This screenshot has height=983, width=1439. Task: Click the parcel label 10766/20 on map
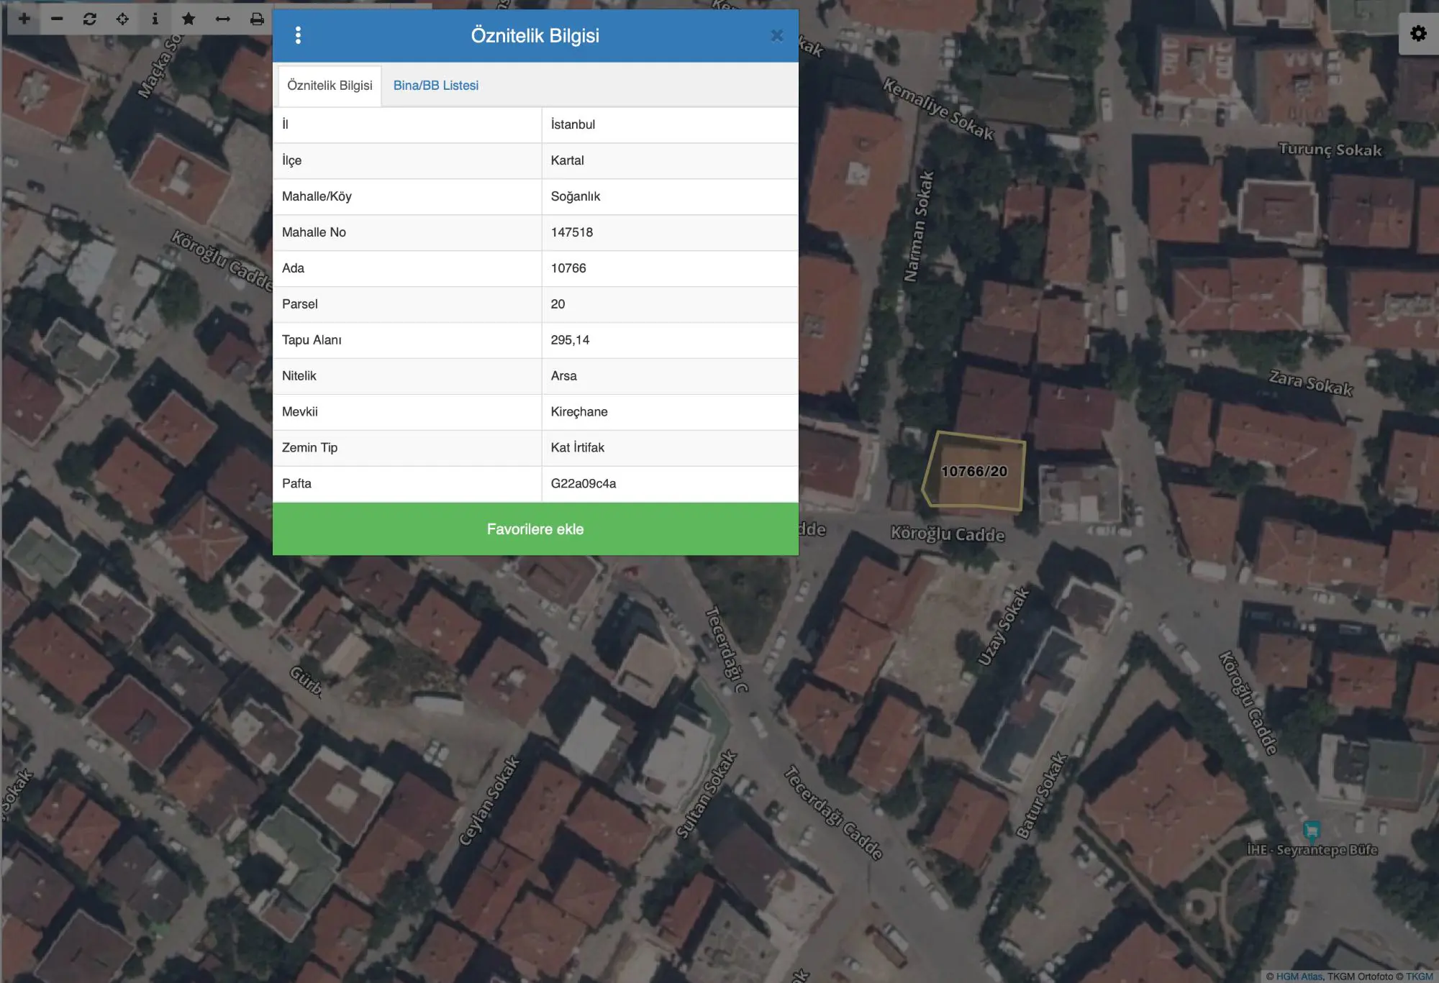(x=974, y=471)
